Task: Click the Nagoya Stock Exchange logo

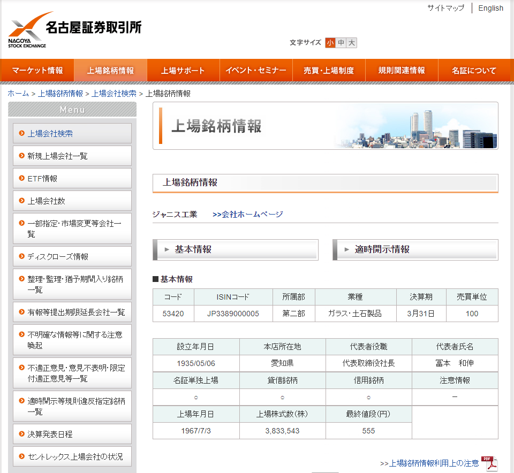Action: (x=75, y=30)
